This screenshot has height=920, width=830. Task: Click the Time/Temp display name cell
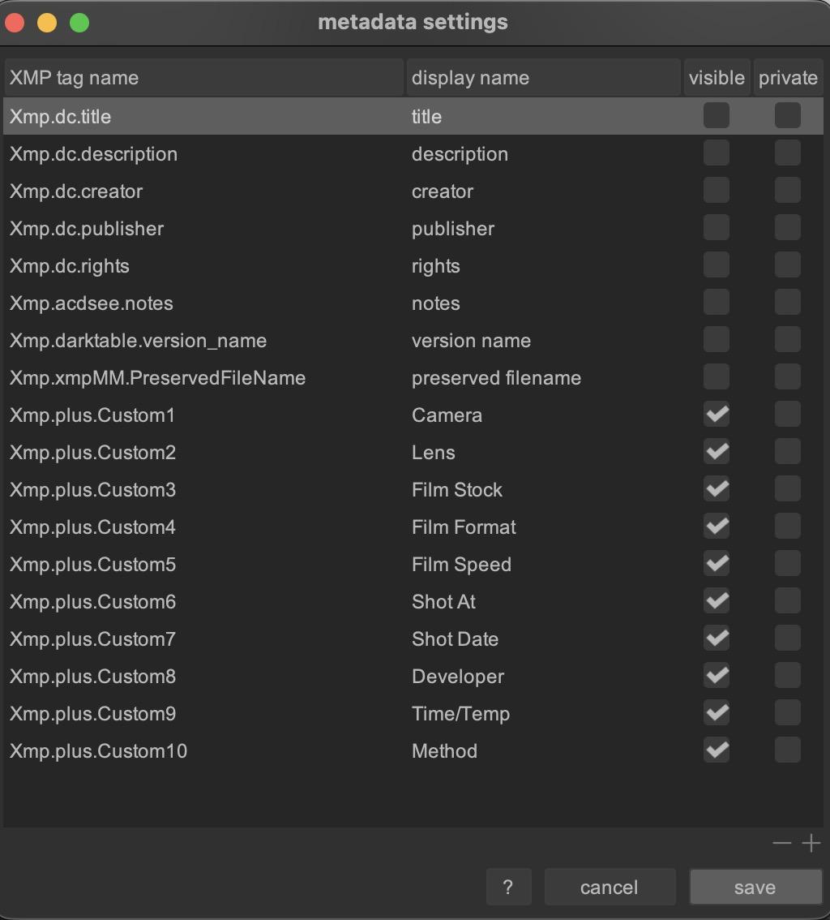tap(460, 714)
